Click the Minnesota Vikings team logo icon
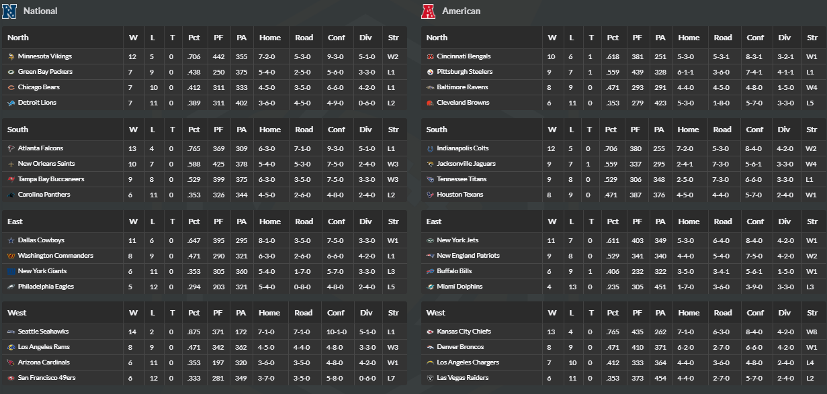 (x=11, y=56)
